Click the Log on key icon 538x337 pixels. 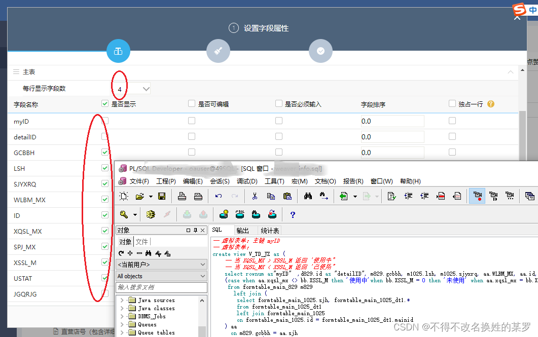point(124,214)
